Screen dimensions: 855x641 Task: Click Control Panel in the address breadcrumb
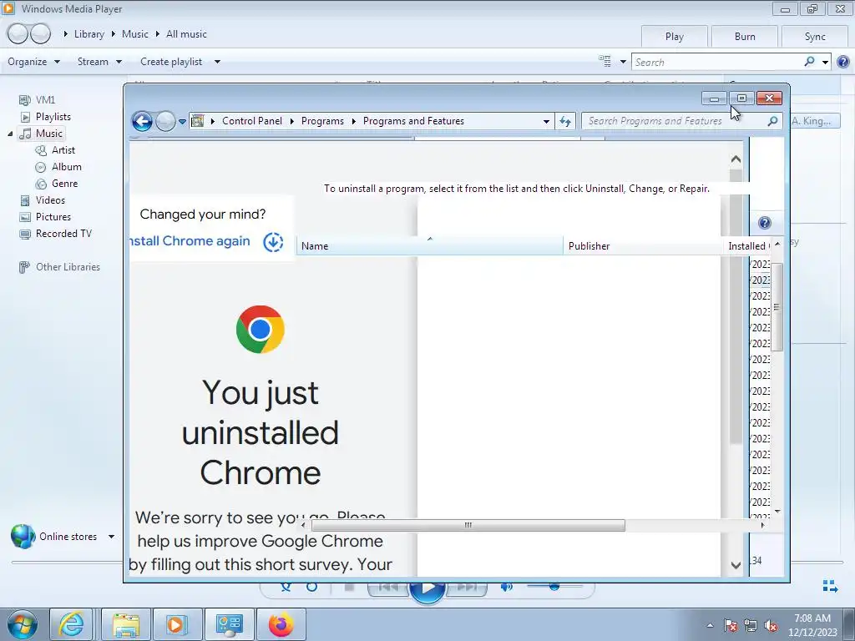(252, 121)
